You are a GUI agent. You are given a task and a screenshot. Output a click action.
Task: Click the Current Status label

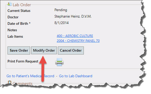19,11
